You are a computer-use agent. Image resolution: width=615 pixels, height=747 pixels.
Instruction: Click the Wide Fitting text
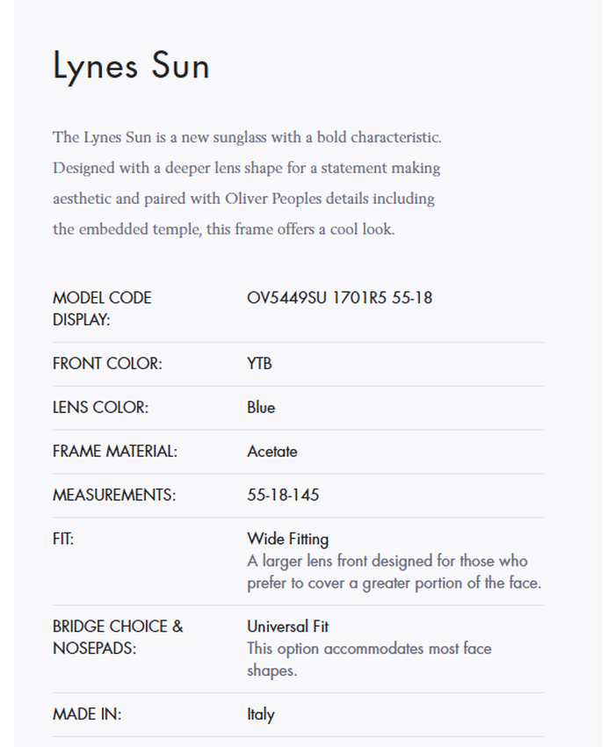287,539
